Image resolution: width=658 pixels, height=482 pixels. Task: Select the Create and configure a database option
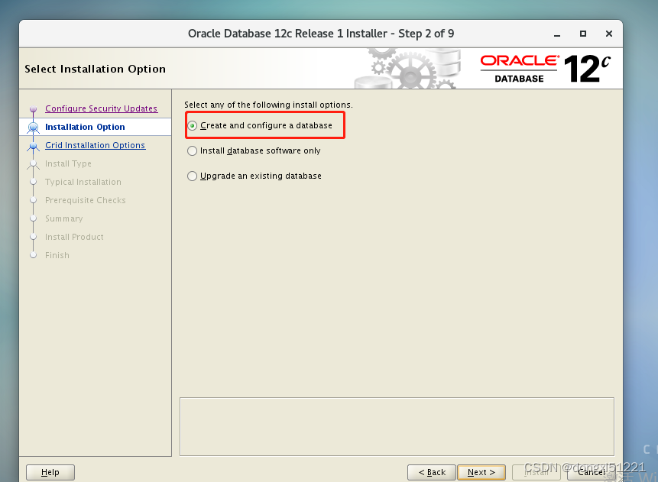pos(192,125)
